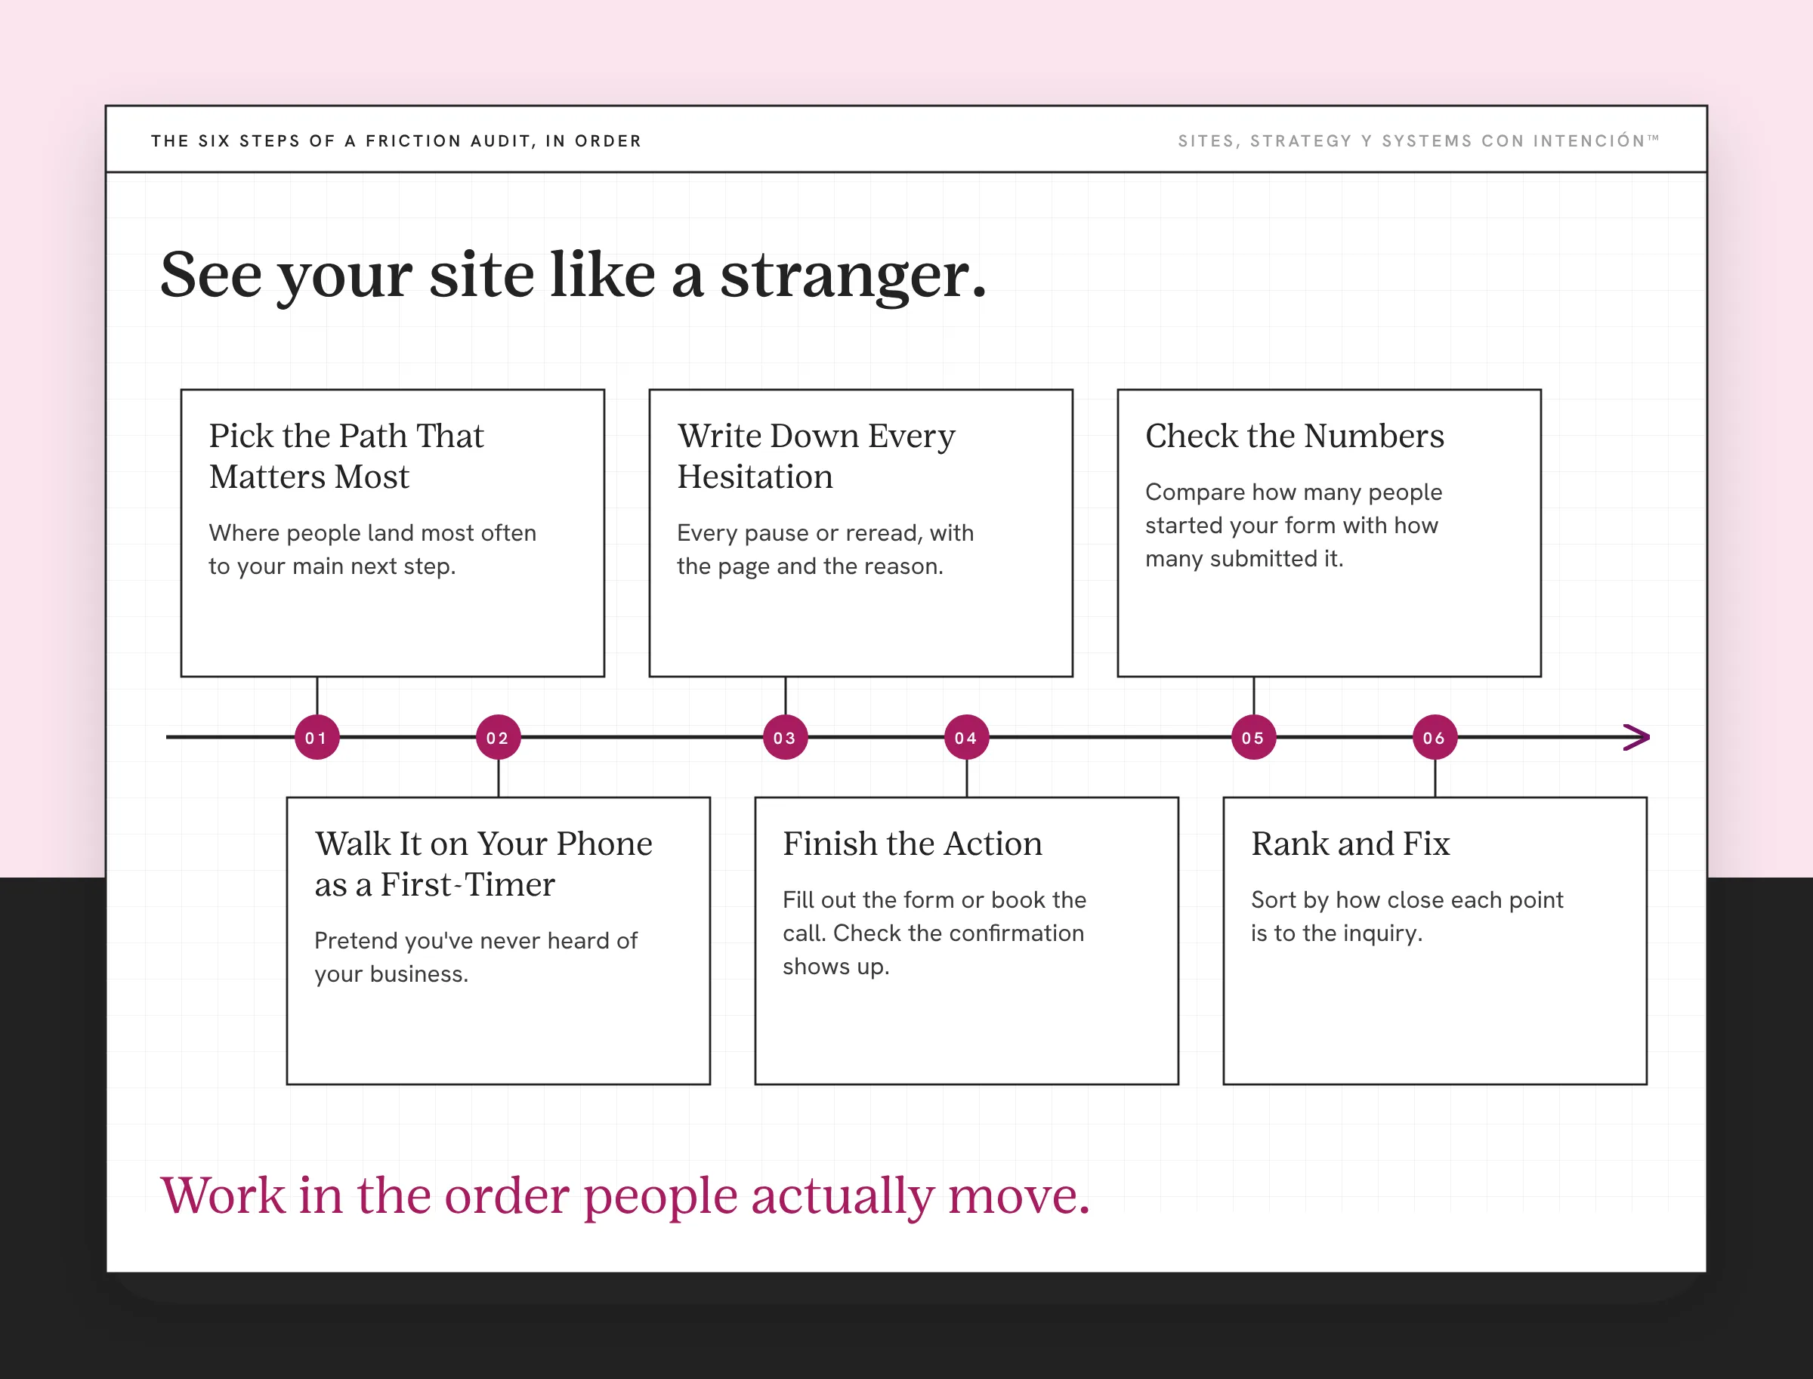
Task: Select the 'Rank and Fix' heading
Action: [1351, 844]
